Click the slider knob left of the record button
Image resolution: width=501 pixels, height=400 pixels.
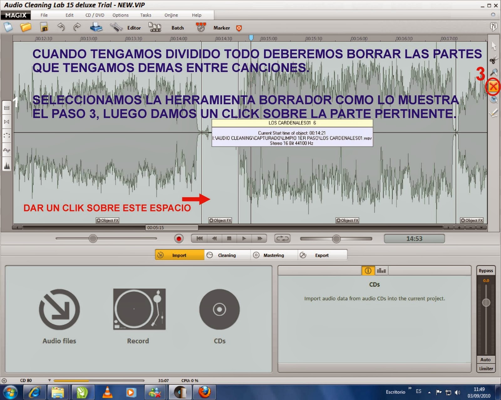click(x=93, y=239)
